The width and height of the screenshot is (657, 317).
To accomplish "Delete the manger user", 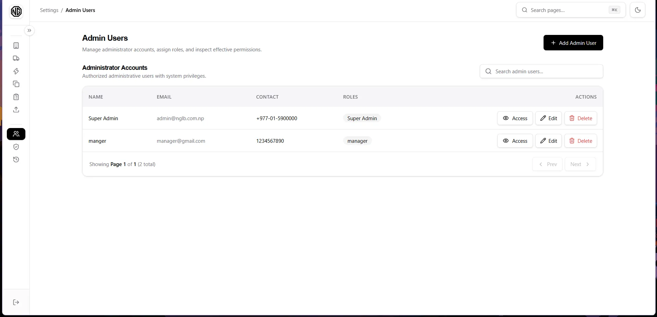I will click(581, 141).
